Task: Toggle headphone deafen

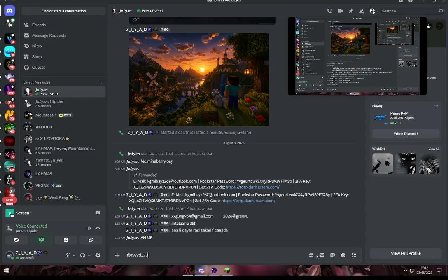Action: [82, 255]
